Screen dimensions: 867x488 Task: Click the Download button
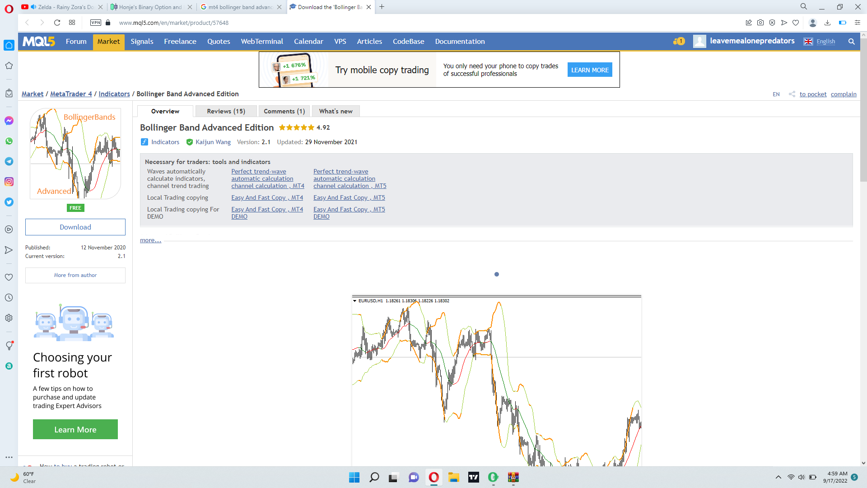pyautogui.click(x=75, y=227)
